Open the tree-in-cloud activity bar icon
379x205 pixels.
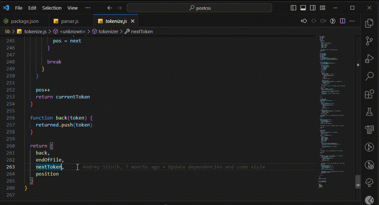pyautogui.click(x=369, y=183)
